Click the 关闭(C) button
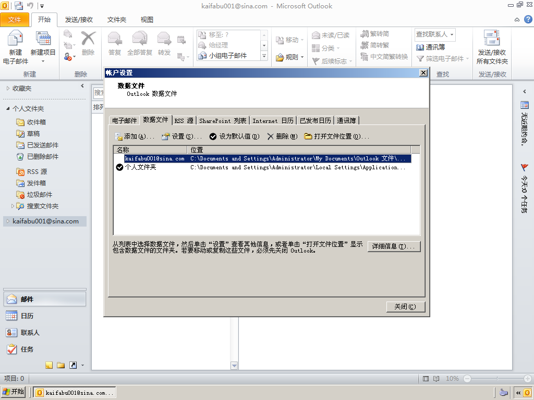Image resolution: width=534 pixels, height=400 pixels. tap(405, 307)
